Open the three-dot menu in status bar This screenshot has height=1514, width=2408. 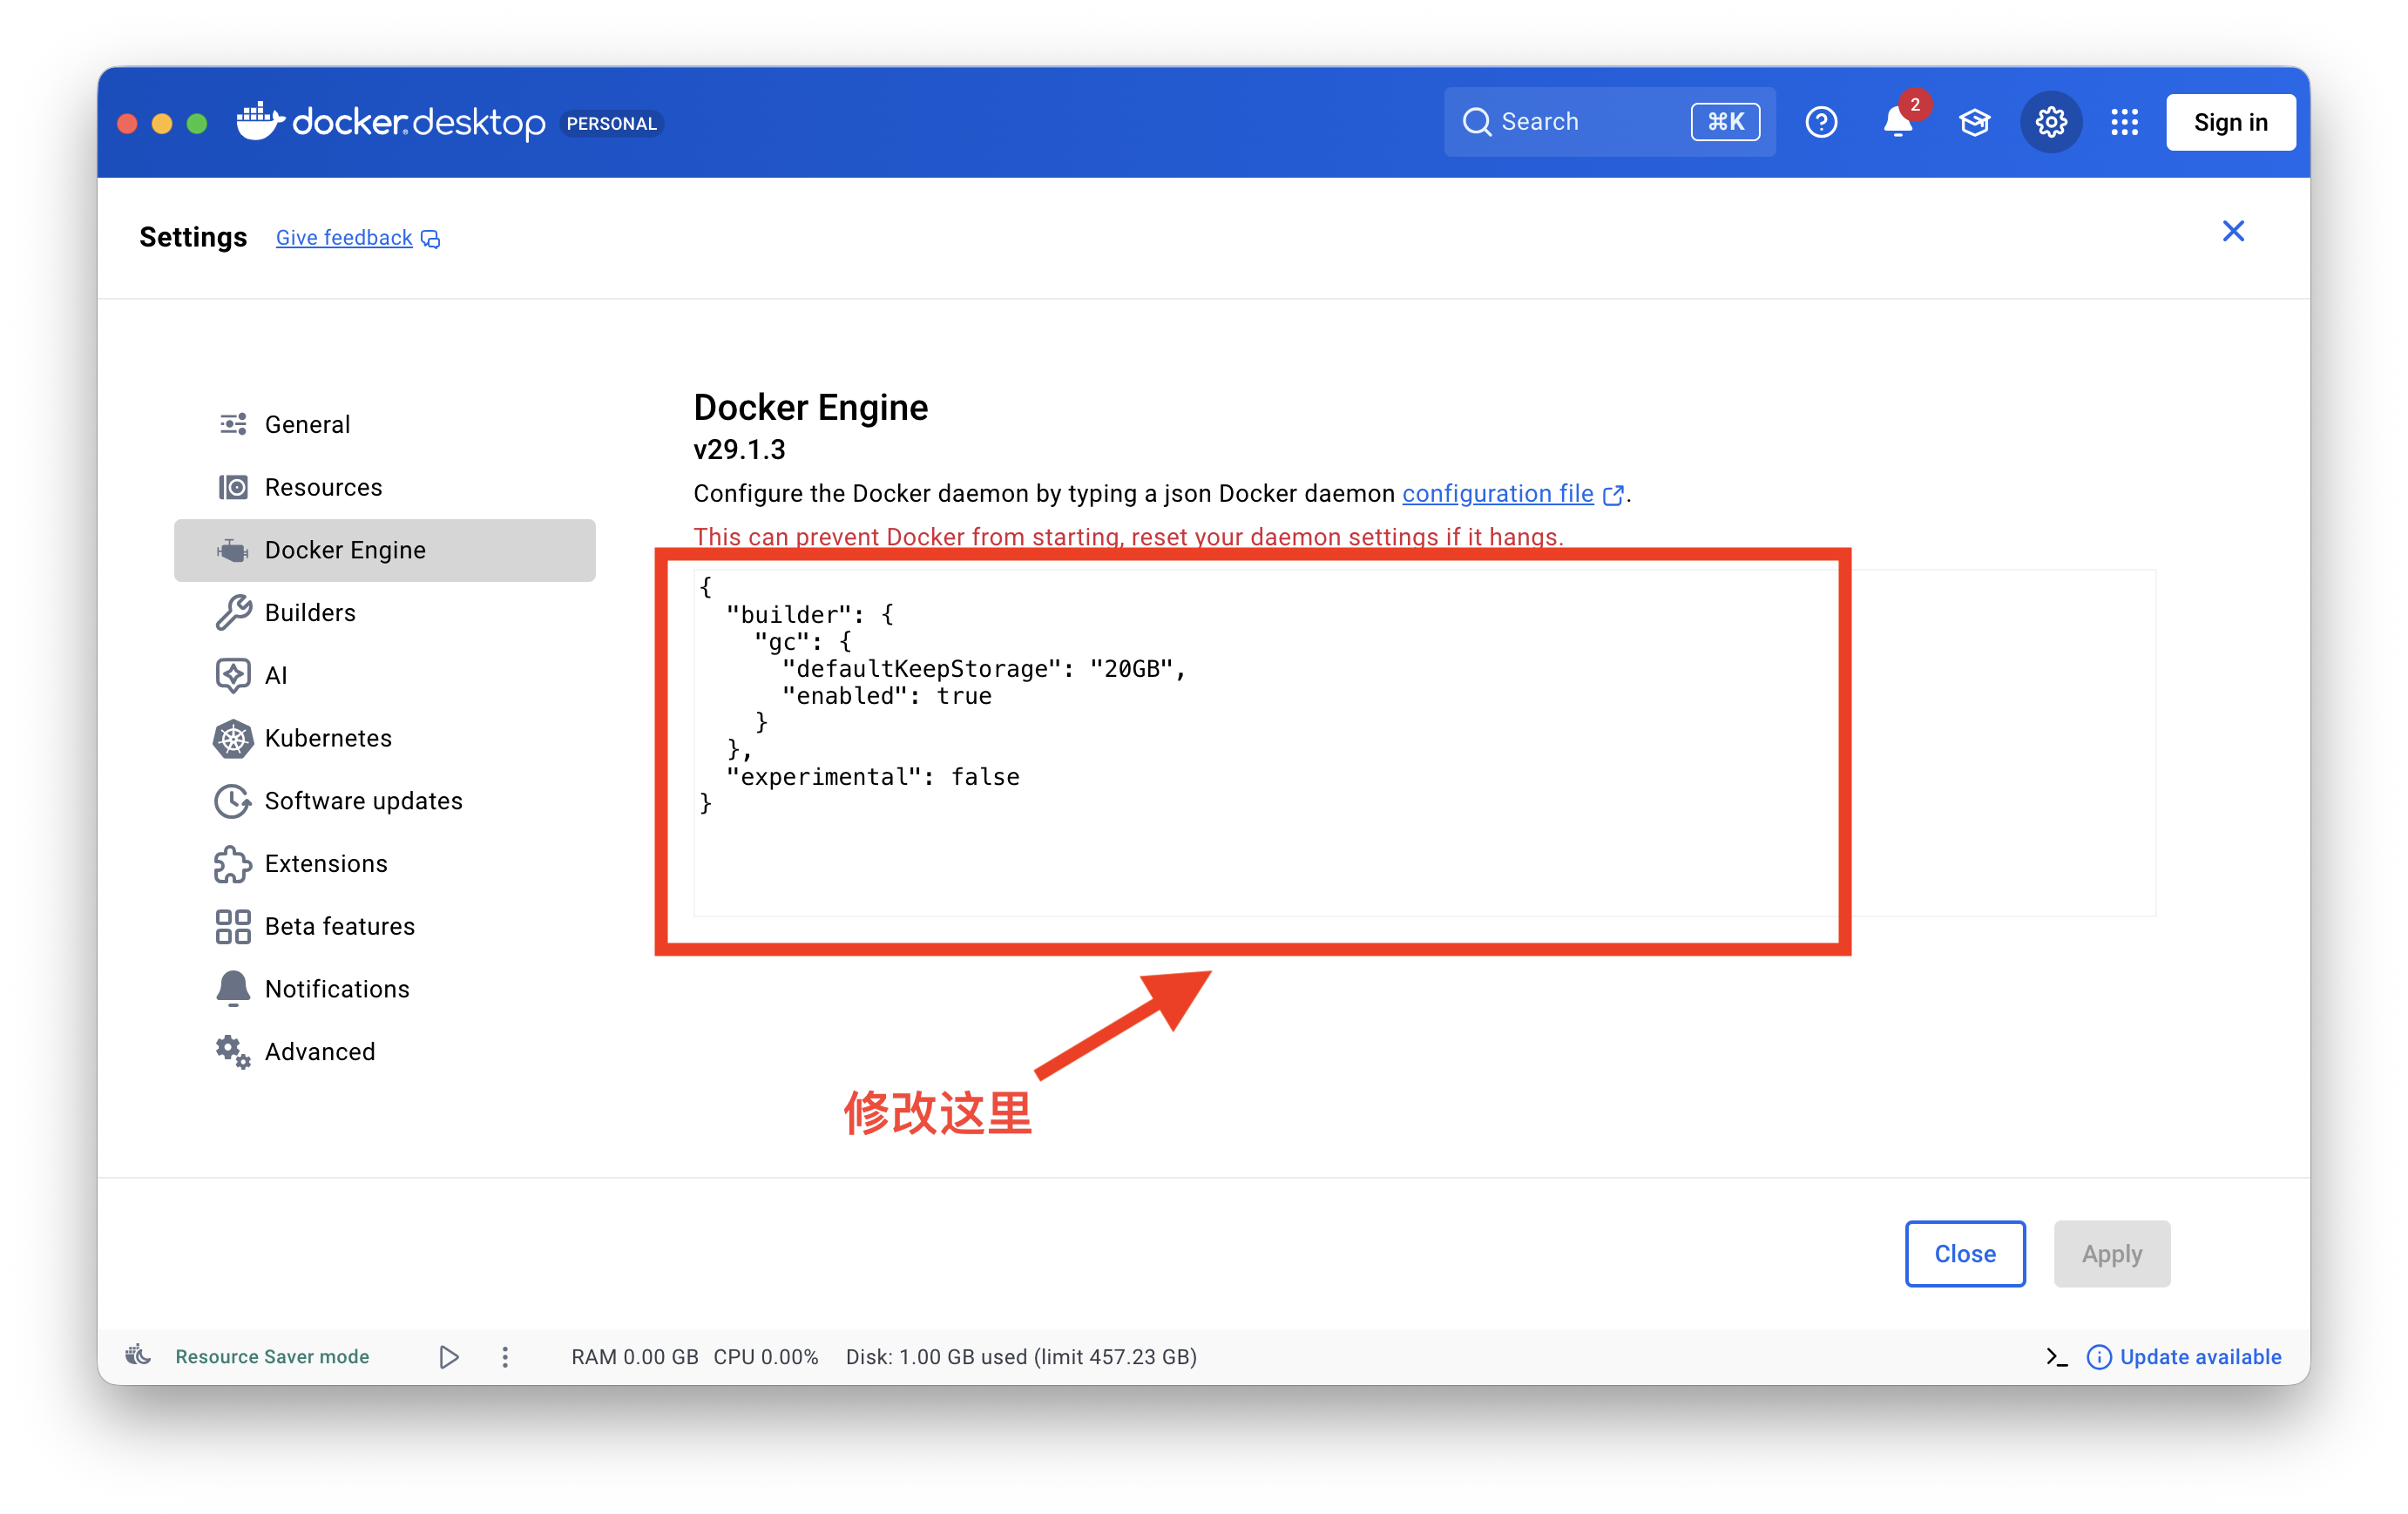[505, 1357]
